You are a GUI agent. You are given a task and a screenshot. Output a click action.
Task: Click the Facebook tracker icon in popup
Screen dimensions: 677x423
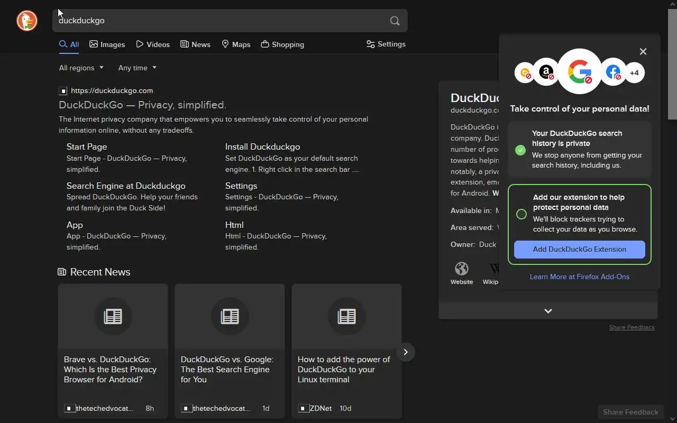tap(614, 72)
